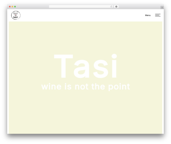The image size is (171, 144).
Task: Minimize window with yellow button
Action: click(x=12, y=7)
